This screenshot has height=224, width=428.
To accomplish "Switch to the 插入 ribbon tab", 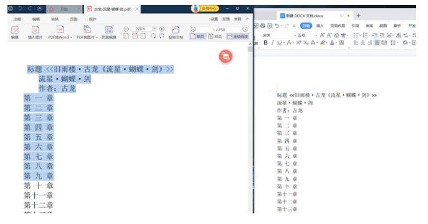I will click(x=320, y=26).
